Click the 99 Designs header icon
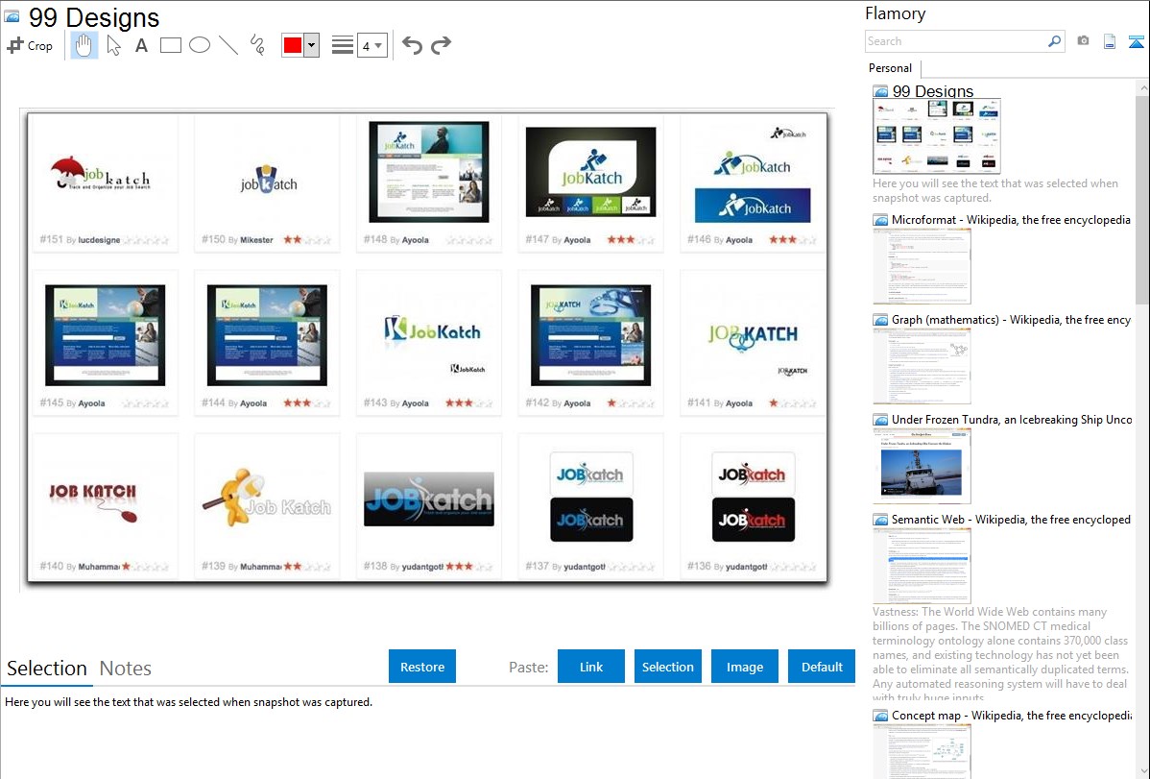This screenshot has height=779, width=1150. [x=12, y=16]
